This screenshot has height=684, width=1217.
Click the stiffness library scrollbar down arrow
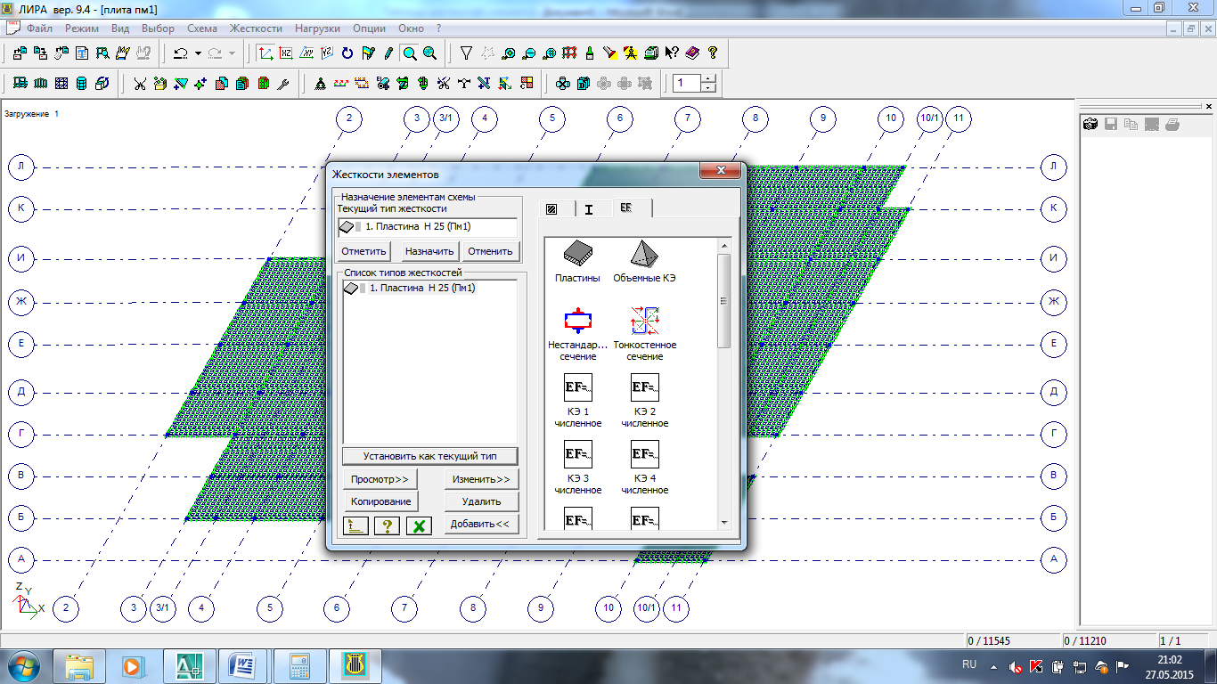click(723, 523)
